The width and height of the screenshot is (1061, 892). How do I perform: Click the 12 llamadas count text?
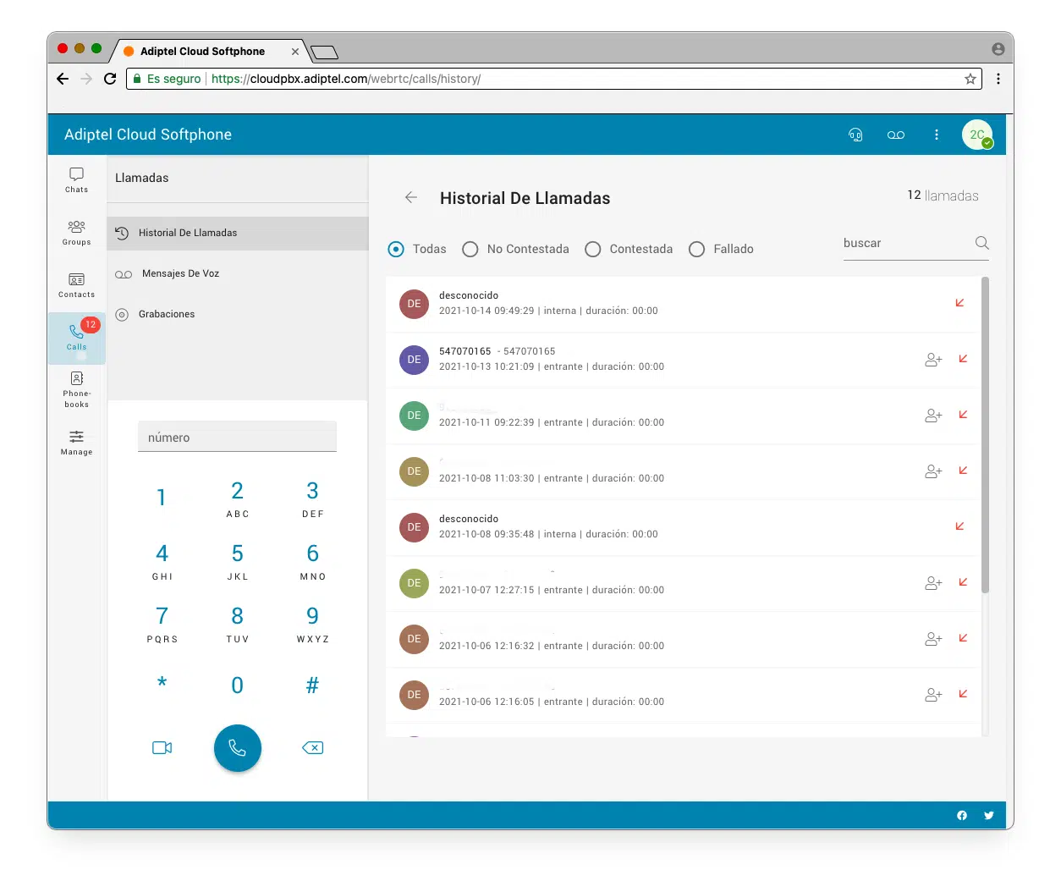click(x=943, y=195)
